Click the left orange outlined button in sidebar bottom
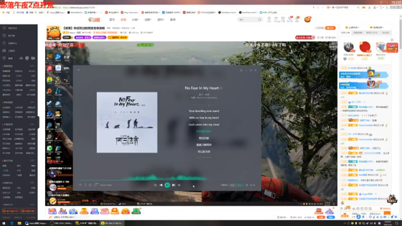The image size is (402, 226). pyautogui.click(x=10, y=211)
